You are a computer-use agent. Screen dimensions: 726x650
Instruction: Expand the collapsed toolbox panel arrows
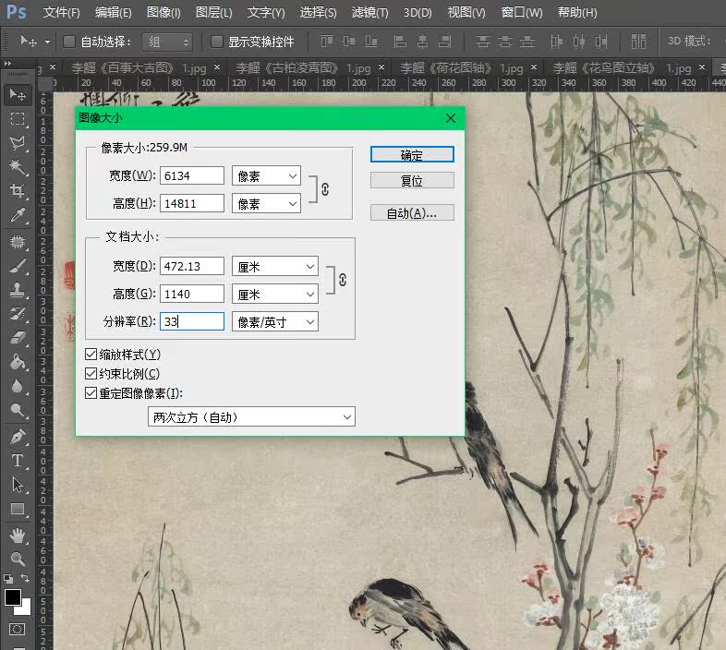(x=7, y=64)
